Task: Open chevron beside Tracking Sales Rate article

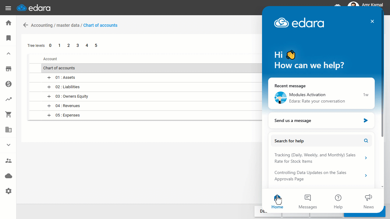Action: click(x=366, y=158)
